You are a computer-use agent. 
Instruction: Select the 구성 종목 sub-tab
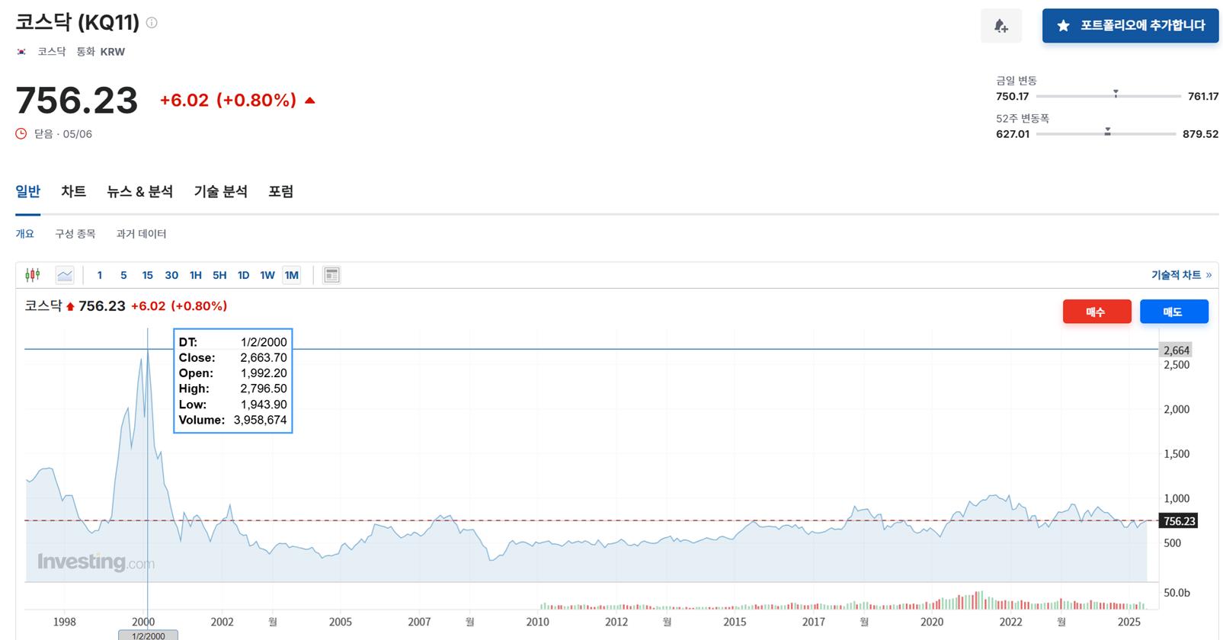click(x=75, y=234)
